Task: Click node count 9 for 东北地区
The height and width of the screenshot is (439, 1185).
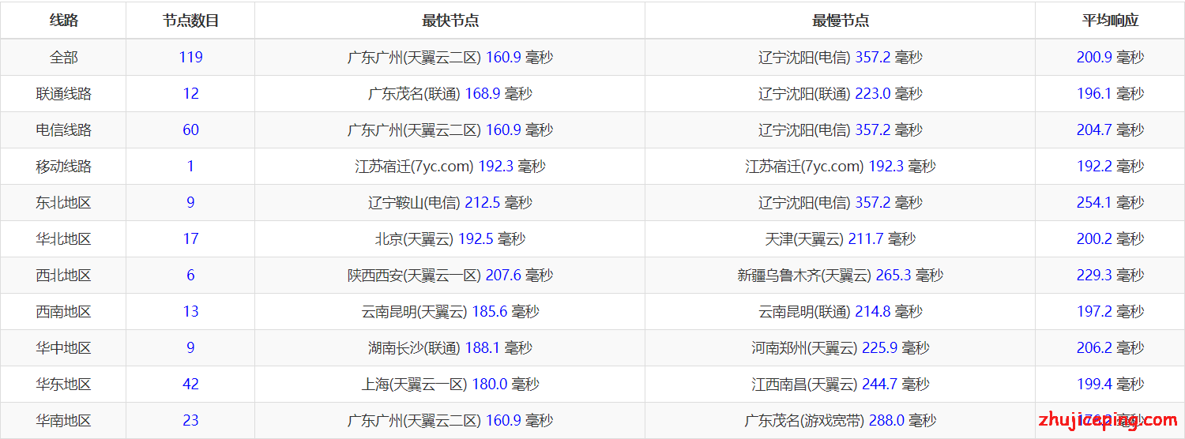Action: 190,202
